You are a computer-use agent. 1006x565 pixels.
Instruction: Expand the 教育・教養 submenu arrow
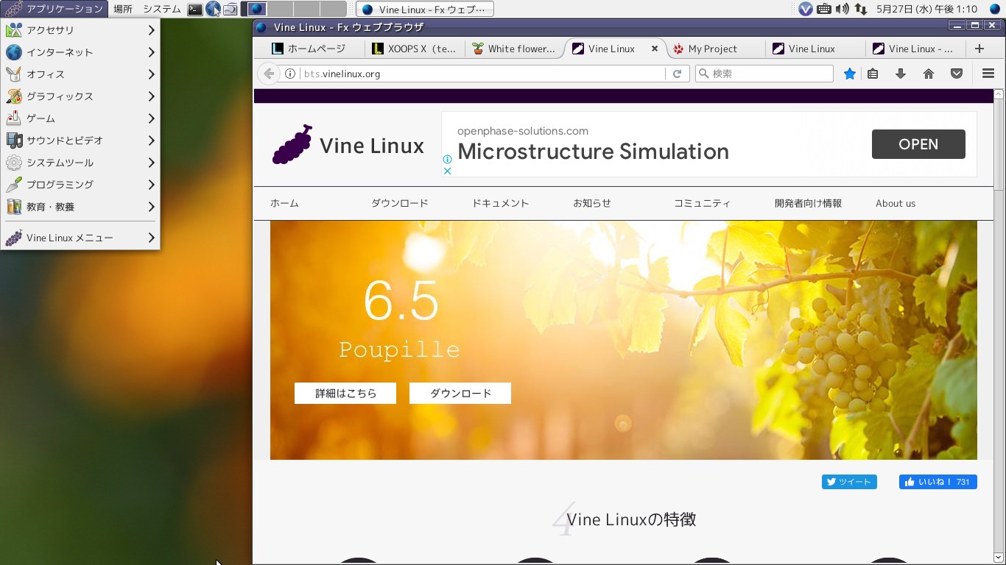click(151, 207)
